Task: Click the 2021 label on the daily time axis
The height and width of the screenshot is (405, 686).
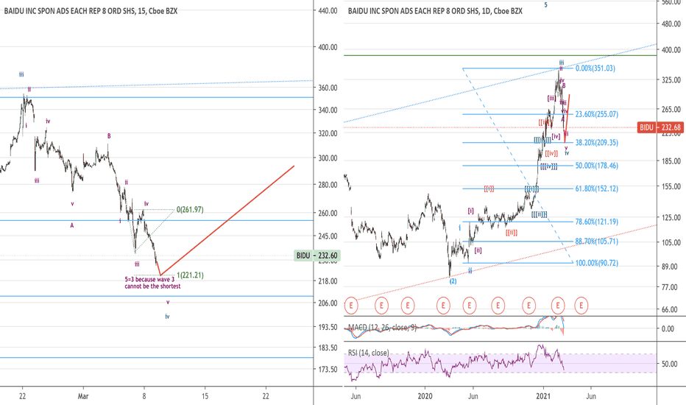Action: (543, 396)
